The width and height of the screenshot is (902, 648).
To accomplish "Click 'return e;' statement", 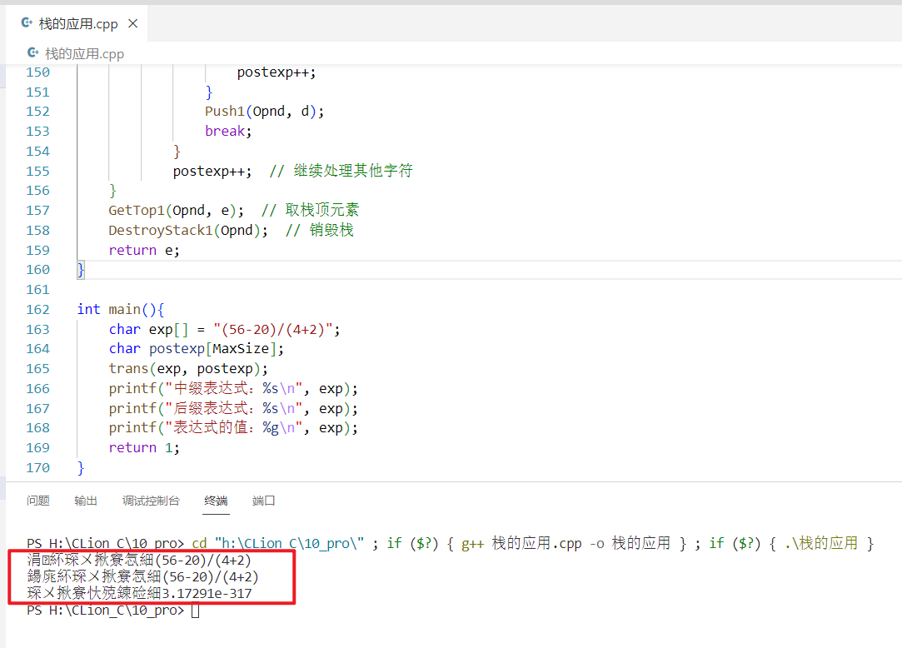I will (x=144, y=251).
